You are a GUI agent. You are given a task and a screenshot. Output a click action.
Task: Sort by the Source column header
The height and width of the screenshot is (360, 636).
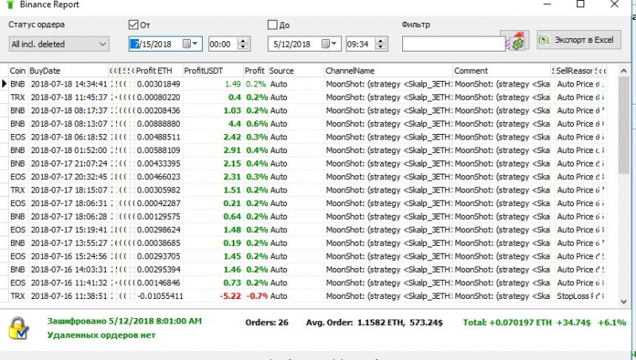[x=295, y=71]
